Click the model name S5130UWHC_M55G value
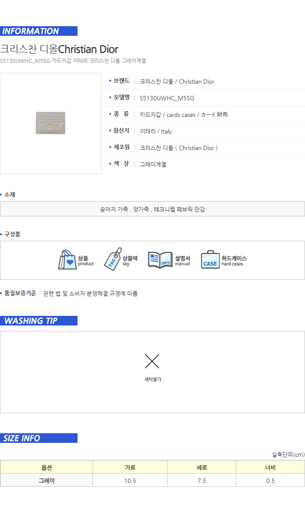305x524 pixels. pos(167,98)
